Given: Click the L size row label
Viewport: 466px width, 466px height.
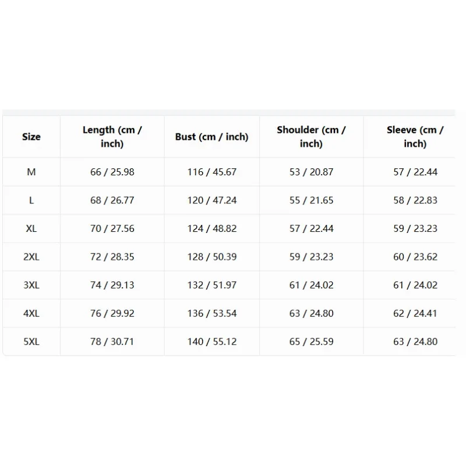Looking at the screenshot, I should 31,200.
